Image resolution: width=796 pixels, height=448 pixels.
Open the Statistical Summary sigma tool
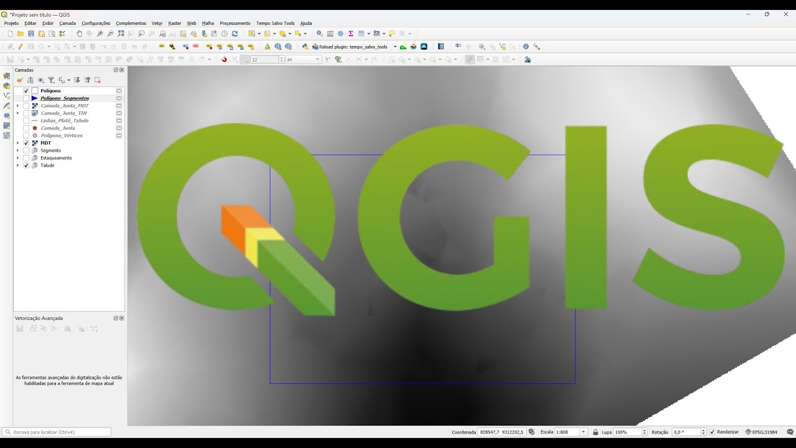[x=351, y=34]
